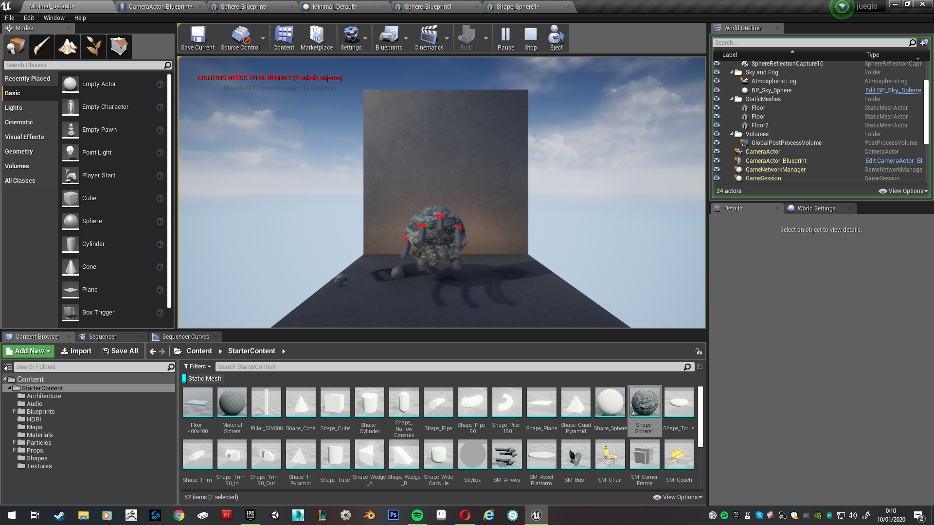Select the Landscape mode icon
This screenshot has height=525, width=934.
point(68,47)
